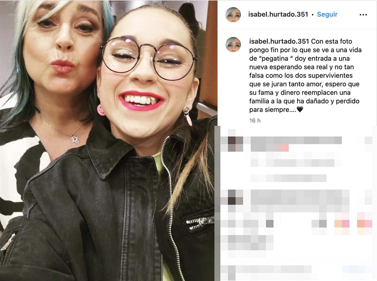Screen dimensions: 377x281
Task: Open the bold username starting the caption
Action: pyautogui.click(x=278, y=41)
